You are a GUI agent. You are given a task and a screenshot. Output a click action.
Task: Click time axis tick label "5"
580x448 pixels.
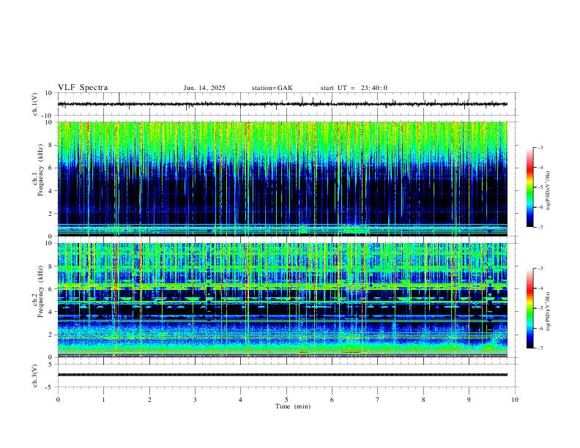(x=286, y=400)
